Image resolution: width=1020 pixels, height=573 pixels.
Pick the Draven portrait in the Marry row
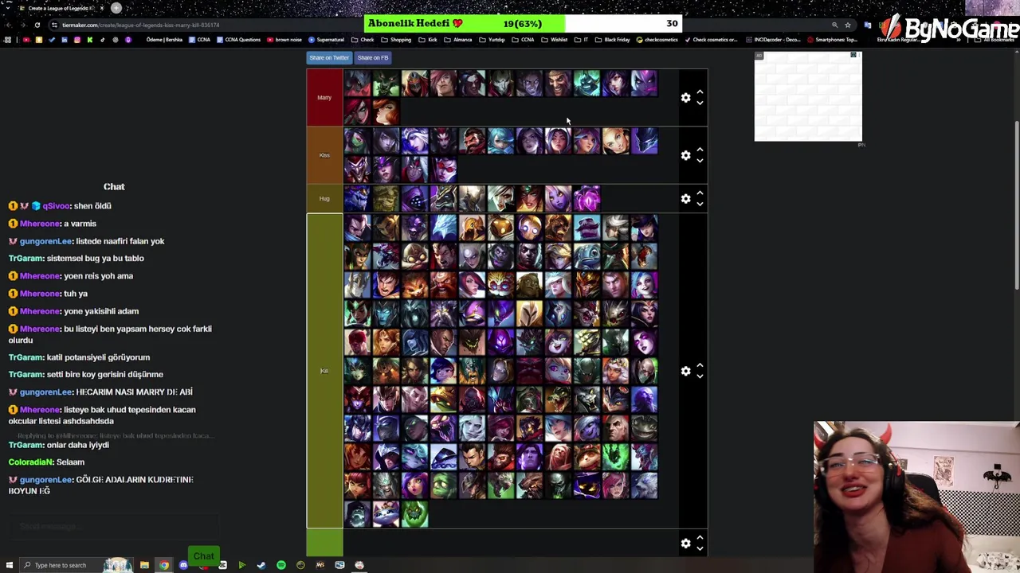coord(558,84)
